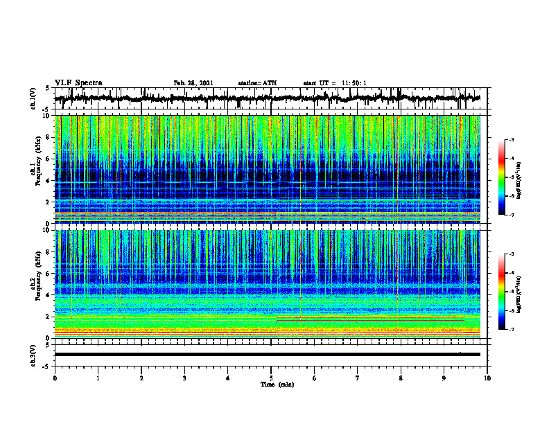Click the ch.1 color scale log(PSD) units label

coord(519,181)
